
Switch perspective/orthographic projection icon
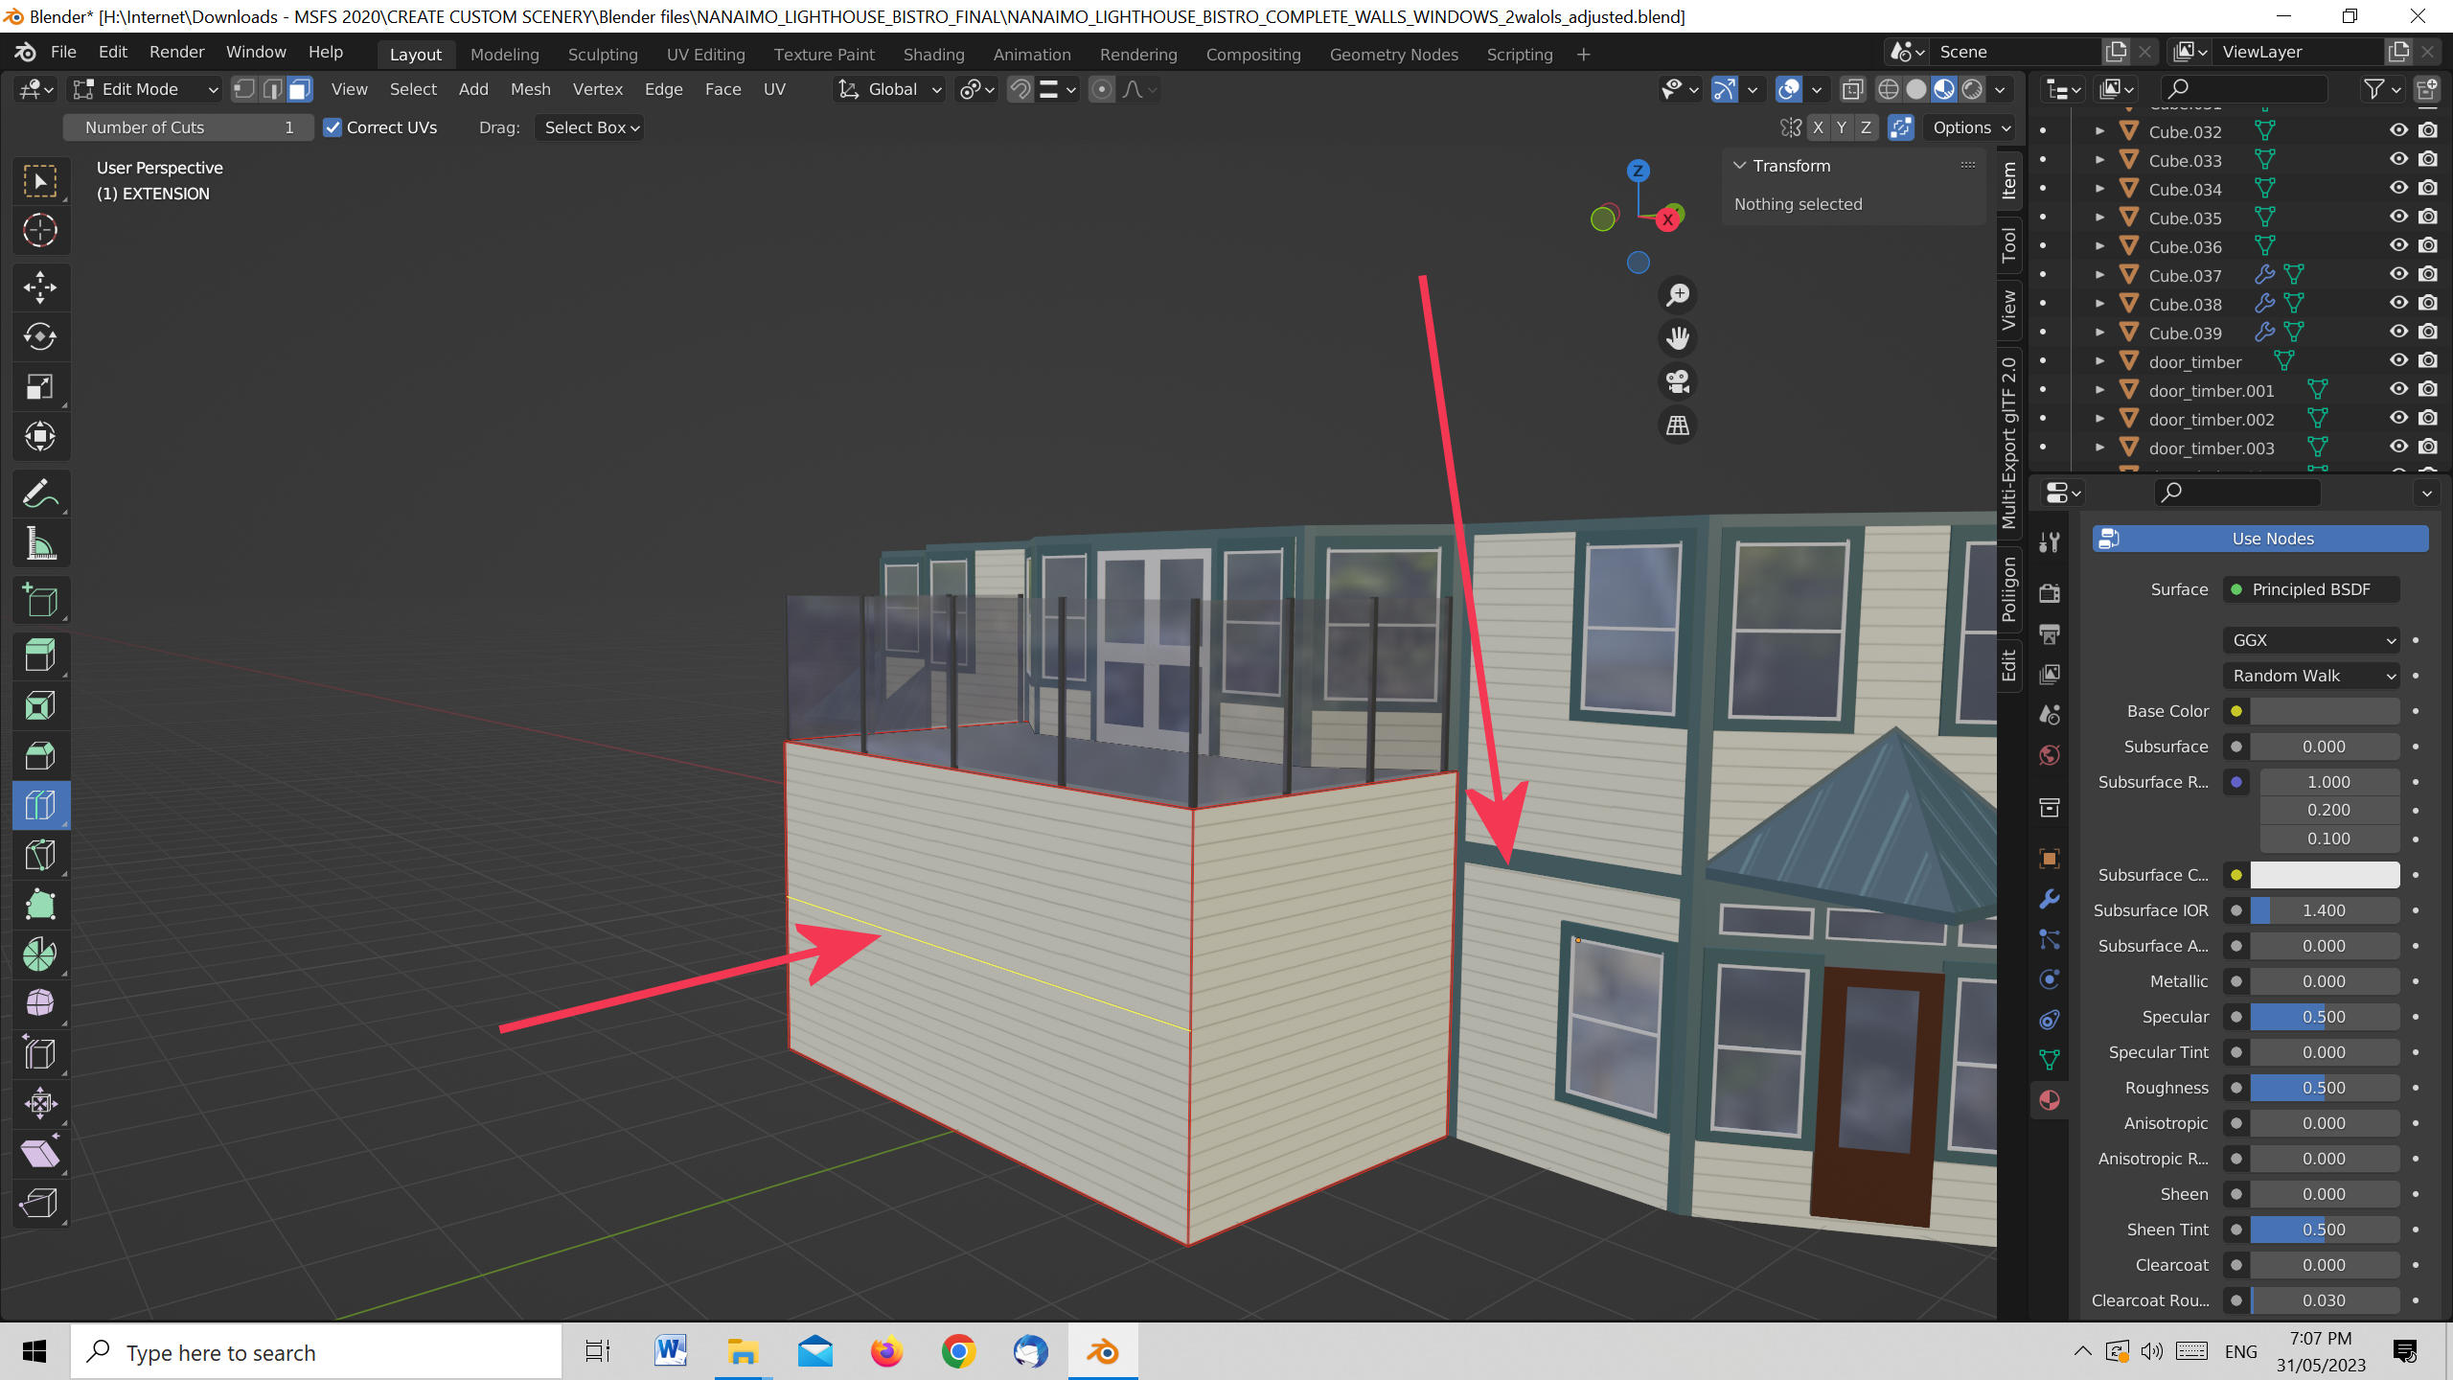pos(1677,425)
